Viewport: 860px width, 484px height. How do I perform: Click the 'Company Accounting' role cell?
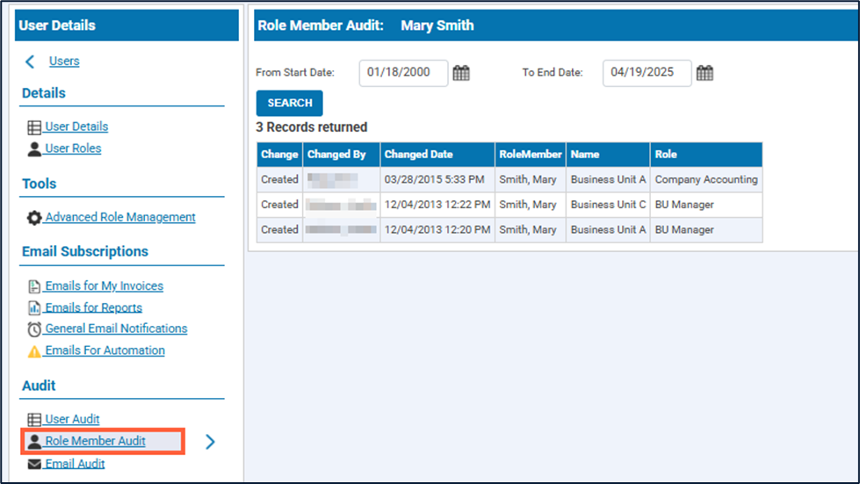[706, 179]
